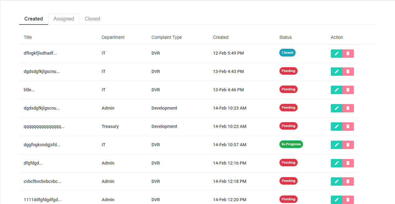
Task: Edit the In-Progress dggfngksndgjsfd... complaint
Action: [336, 145]
